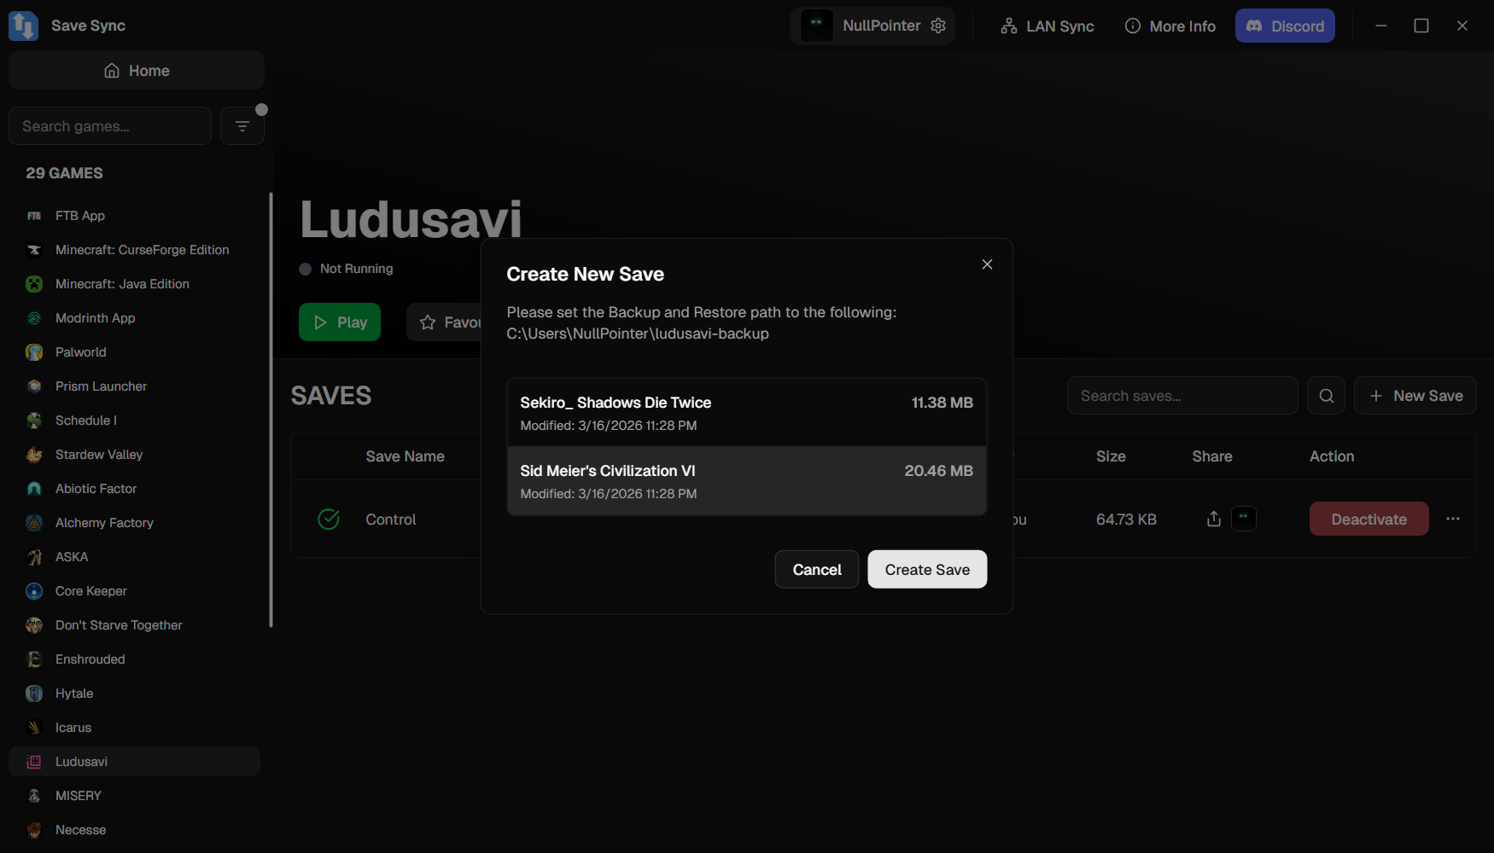1494x853 pixels.
Task: Click the Stardew Valley icon
Action: point(34,455)
